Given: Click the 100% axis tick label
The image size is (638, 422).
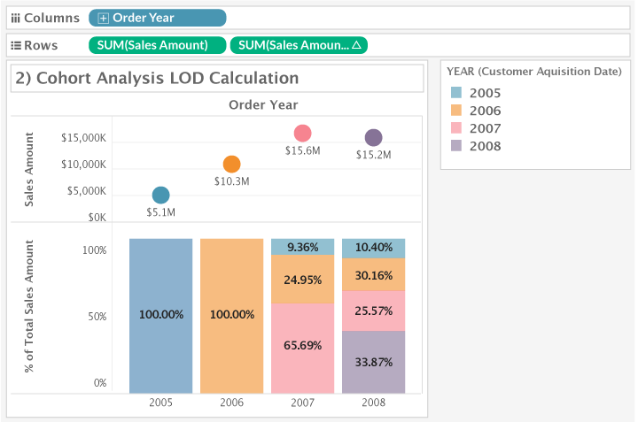Looking at the screenshot, I should [x=95, y=250].
